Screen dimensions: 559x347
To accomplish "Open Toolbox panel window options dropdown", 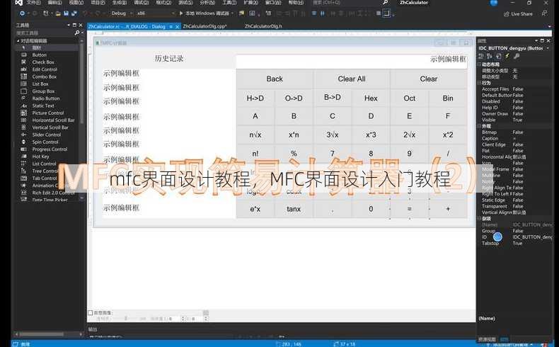I will coord(69,25).
